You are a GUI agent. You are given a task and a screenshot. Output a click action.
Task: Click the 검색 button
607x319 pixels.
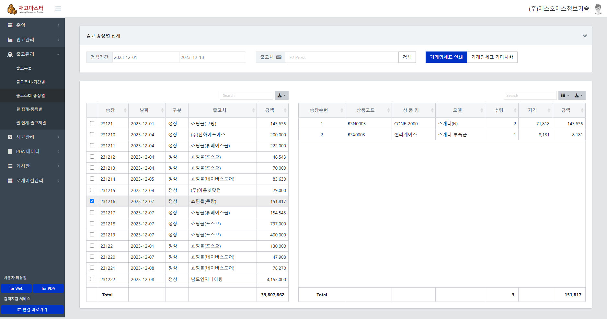click(407, 57)
